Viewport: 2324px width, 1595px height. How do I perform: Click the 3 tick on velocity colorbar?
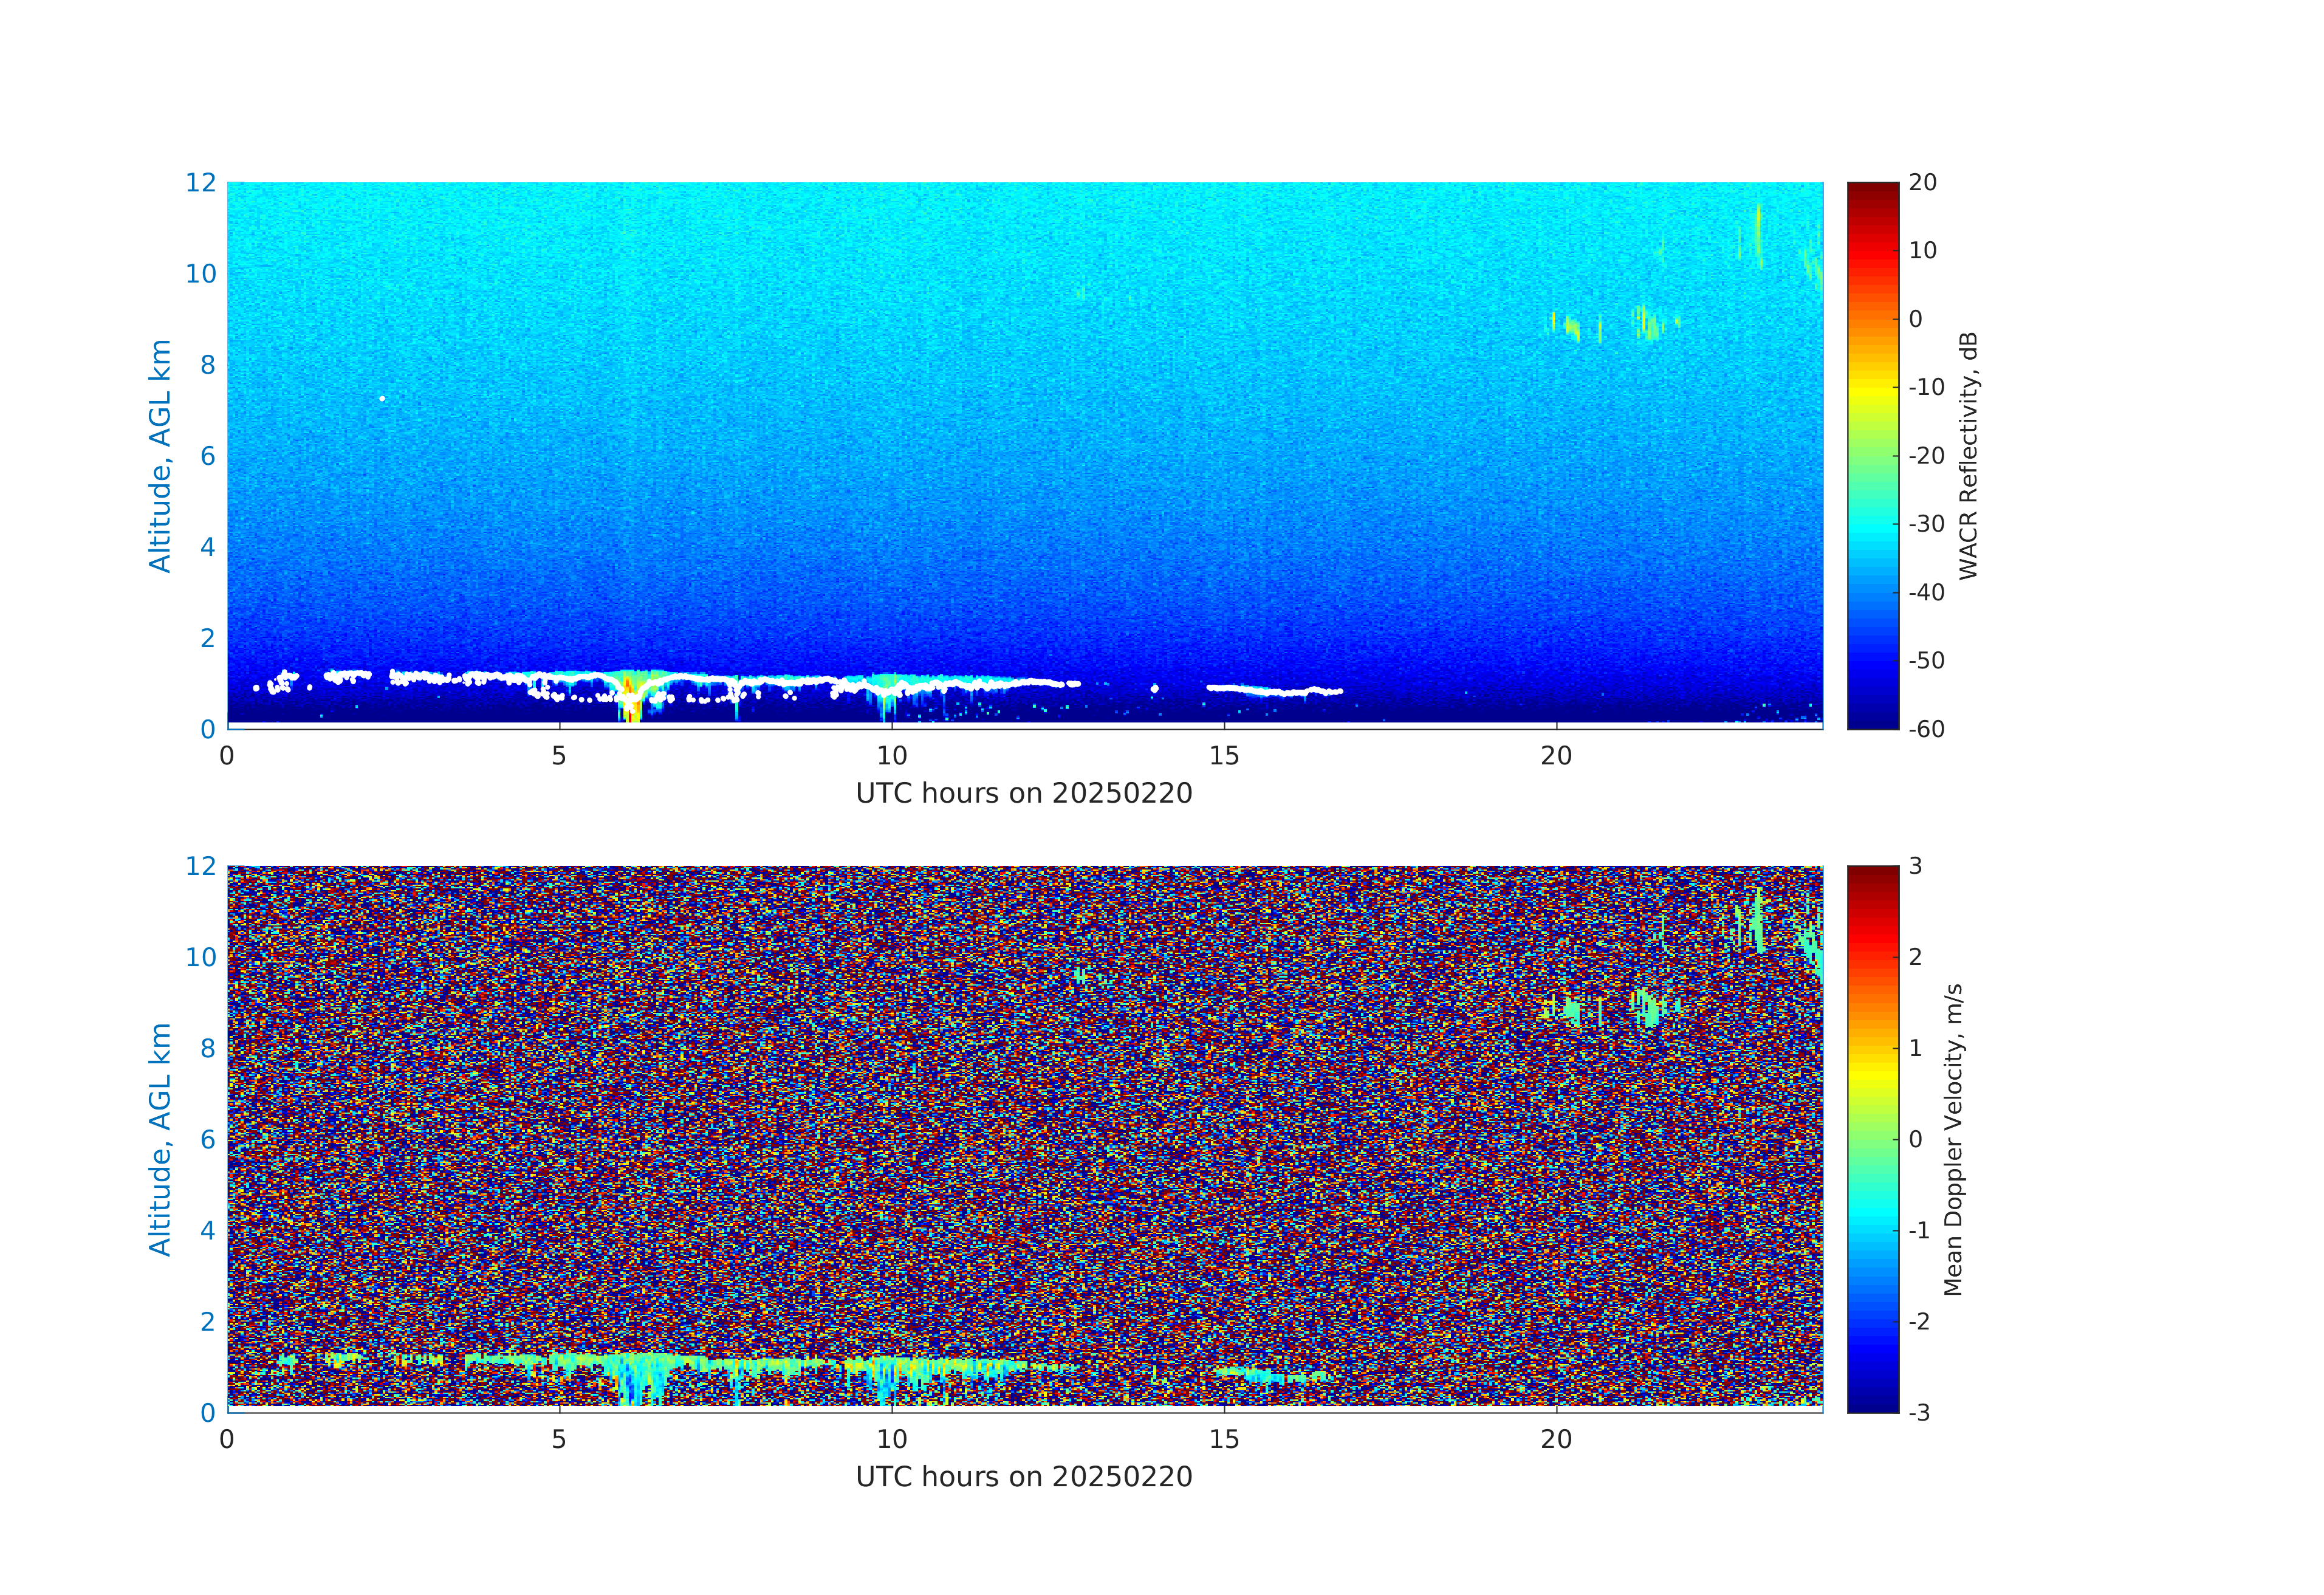[x=1915, y=866]
